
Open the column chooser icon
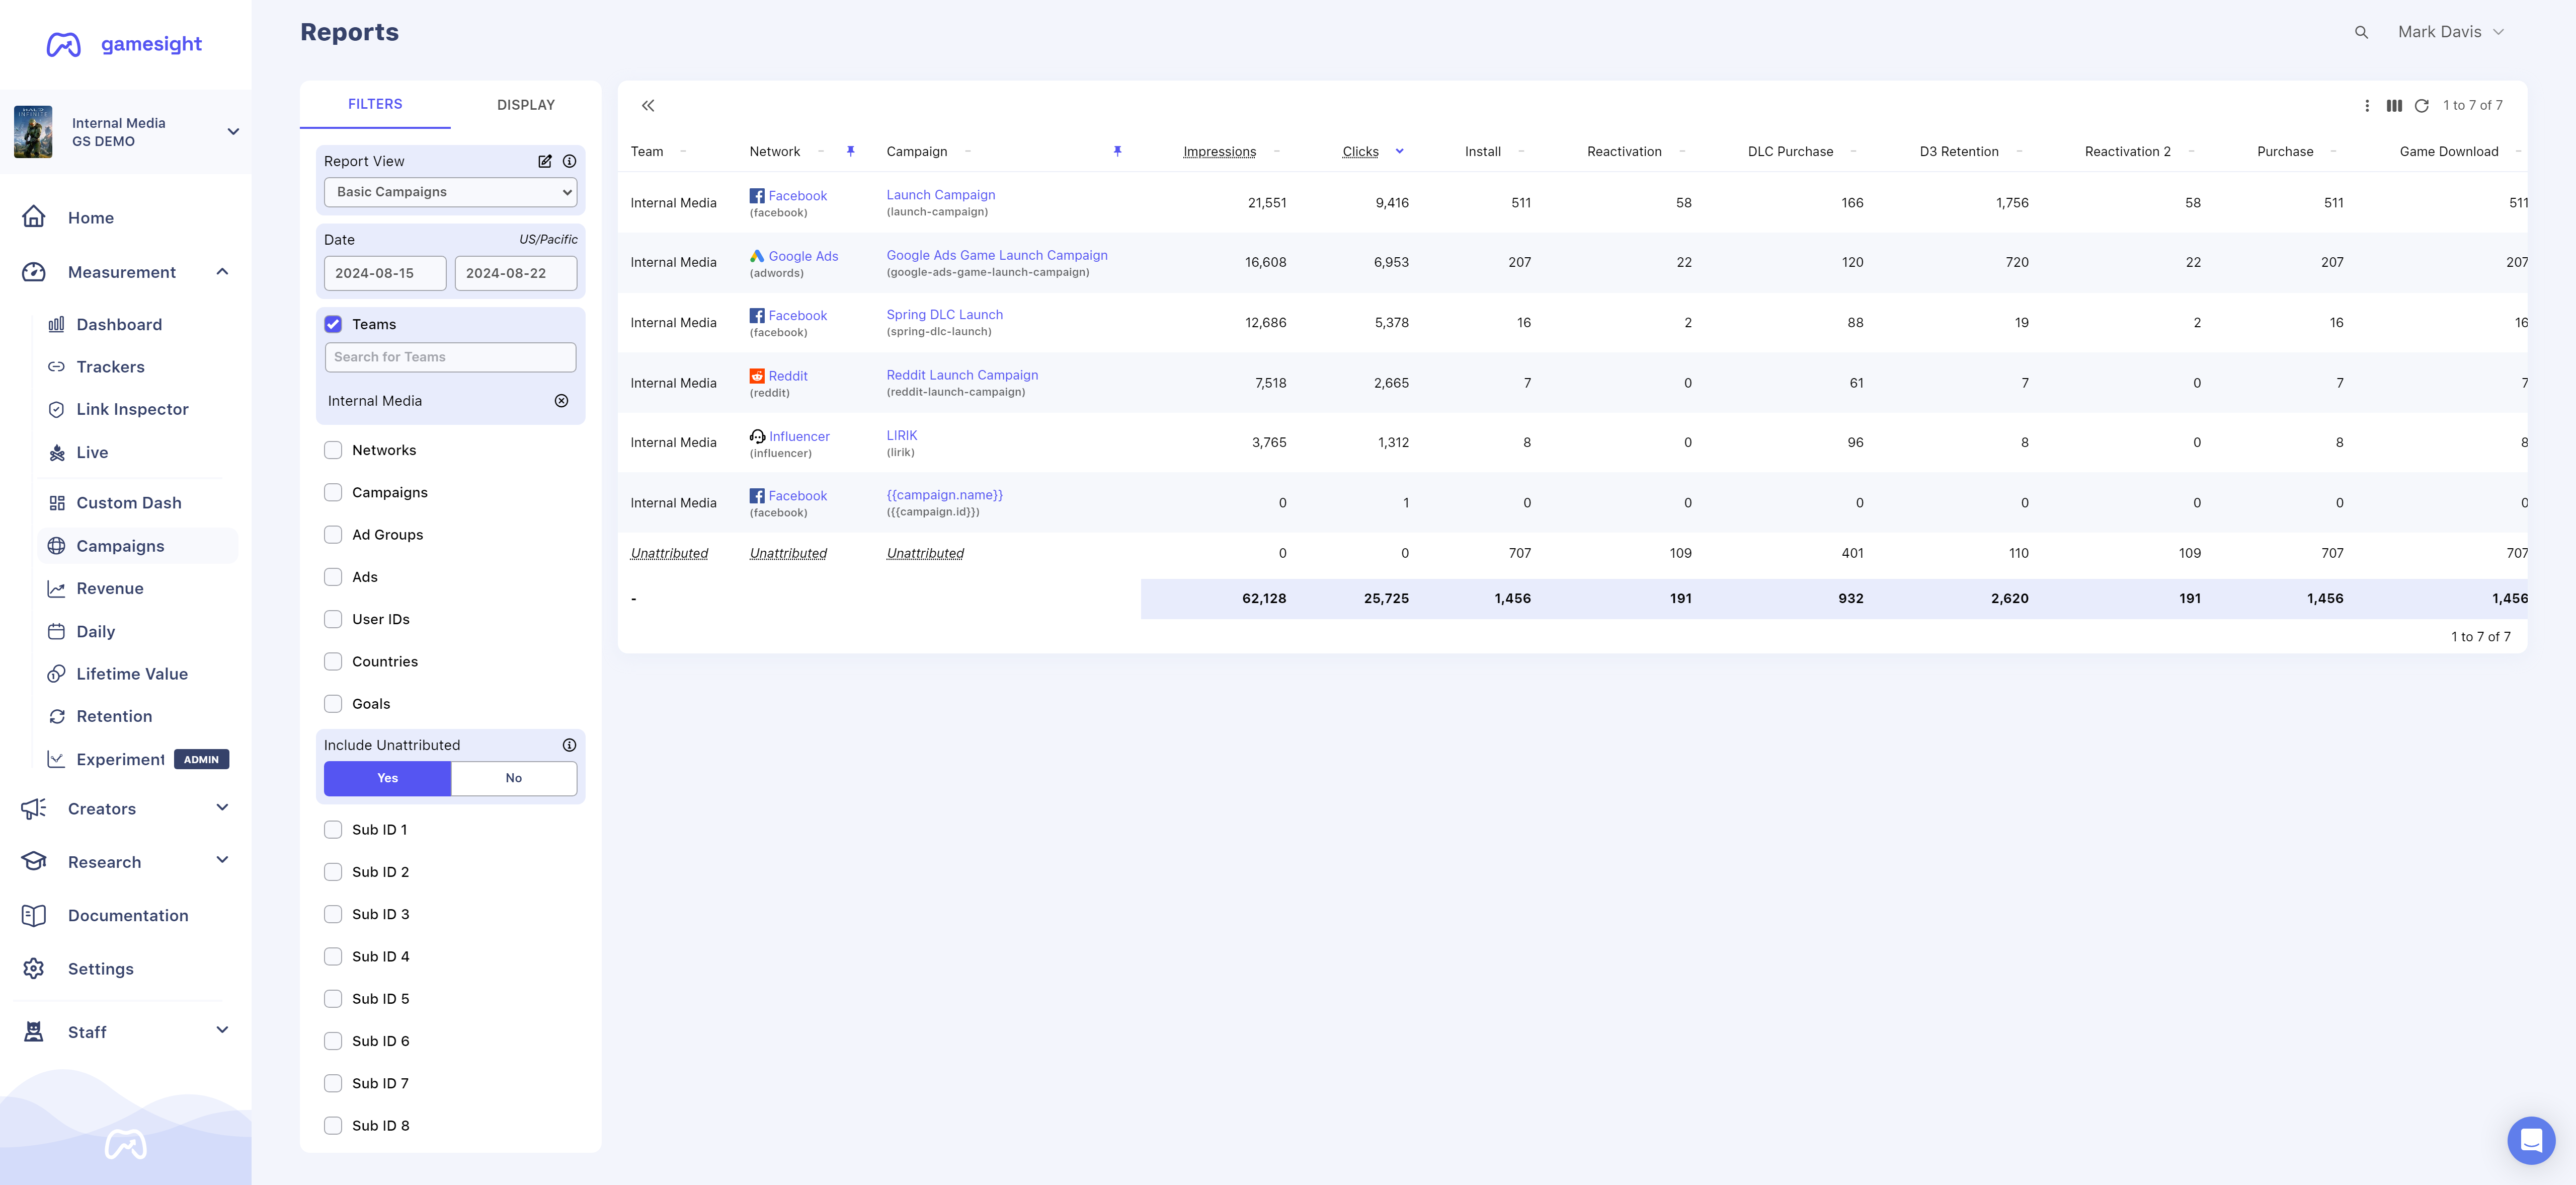coord(2394,105)
